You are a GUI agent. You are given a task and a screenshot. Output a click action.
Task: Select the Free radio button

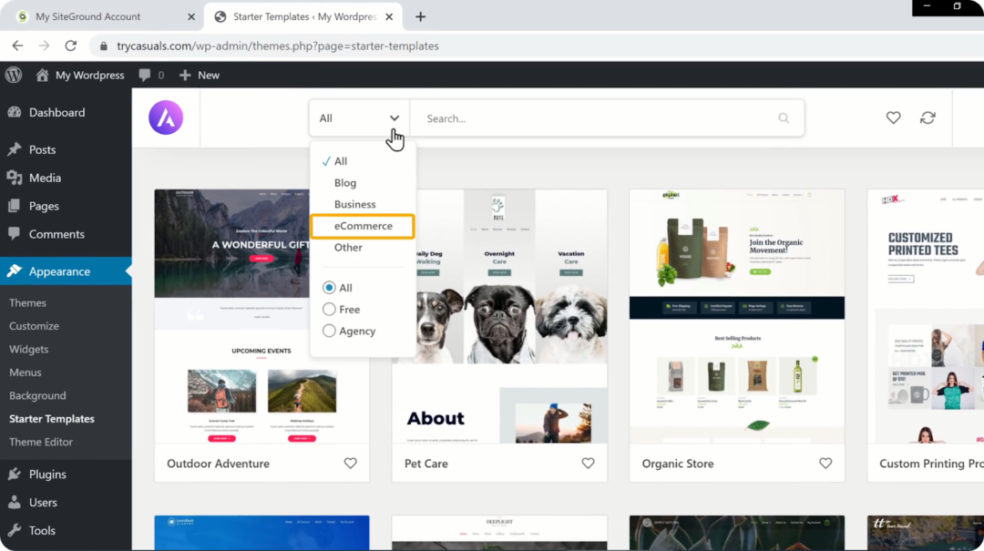(x=330, y=309)
